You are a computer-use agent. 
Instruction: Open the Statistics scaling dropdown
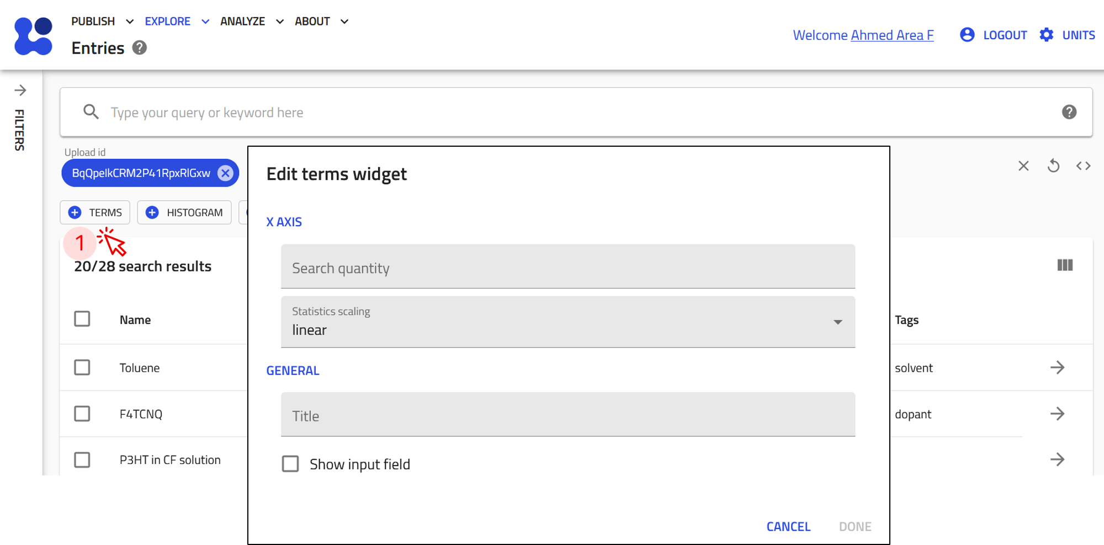[567, 322]
